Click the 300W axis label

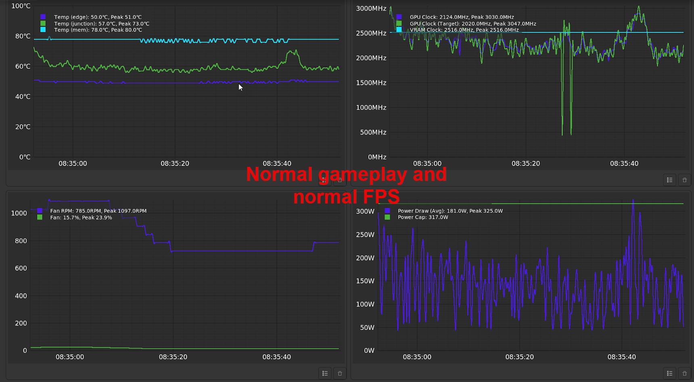(x=365, y=212)
